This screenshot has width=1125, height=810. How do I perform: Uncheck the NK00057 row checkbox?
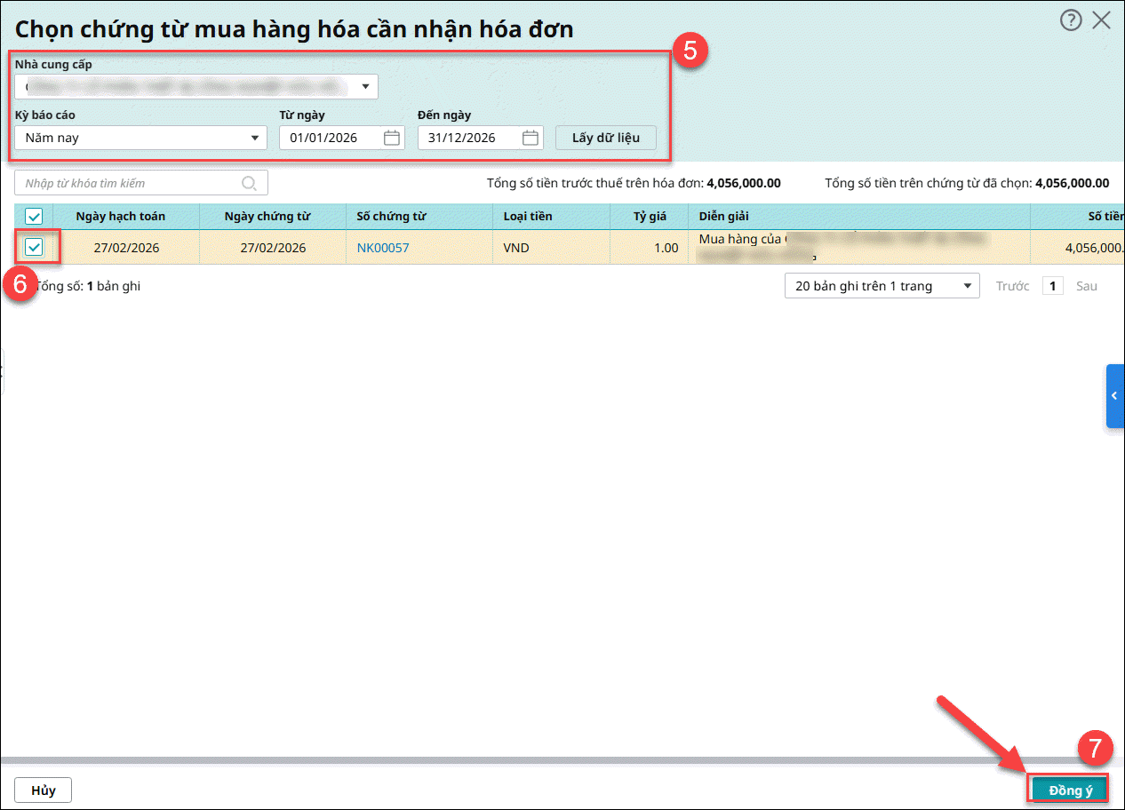pyautogui.click(x=34, y=248)
